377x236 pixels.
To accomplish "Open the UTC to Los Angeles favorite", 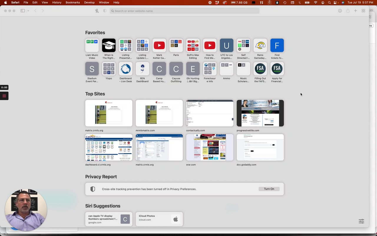I will [226, 45].
